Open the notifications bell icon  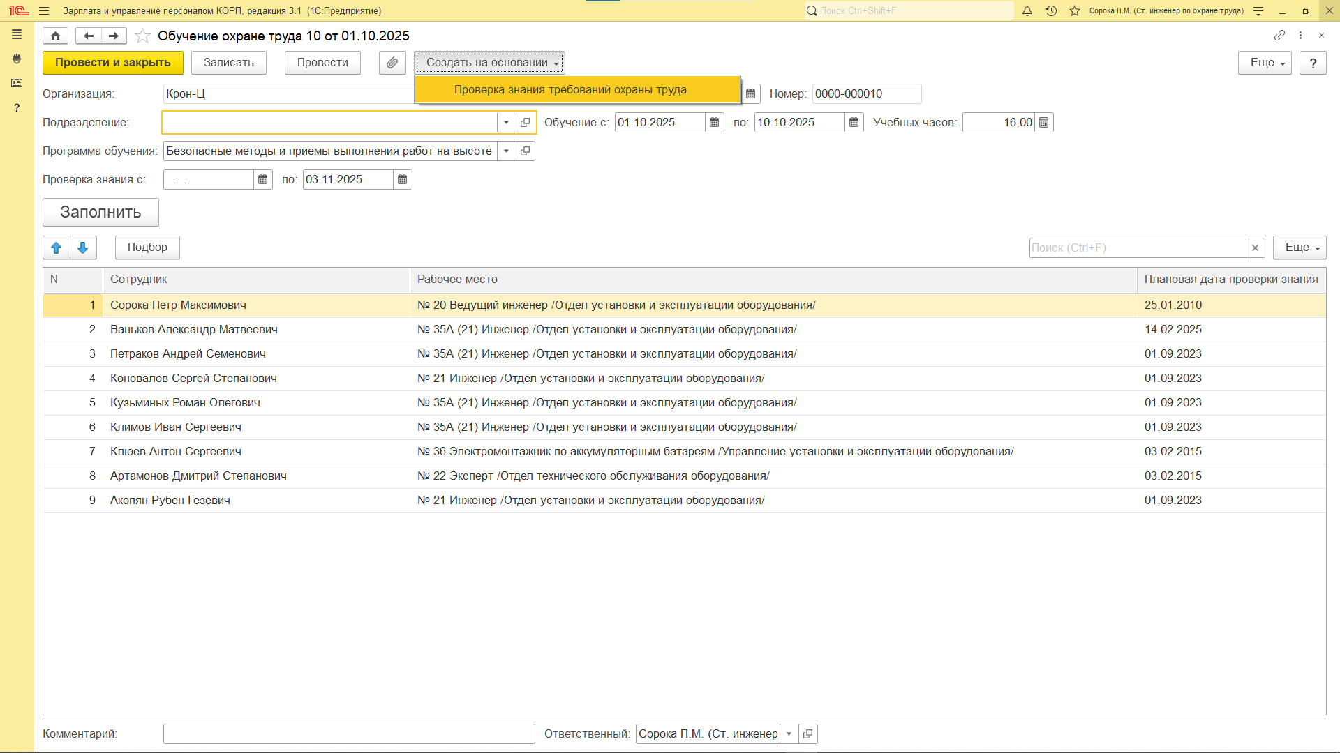coord(1027,10)
